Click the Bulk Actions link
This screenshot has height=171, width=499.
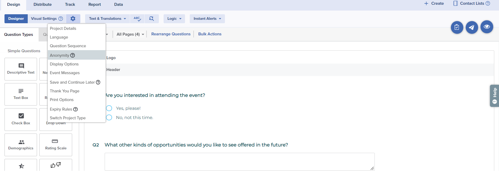(x=210, y=34)
